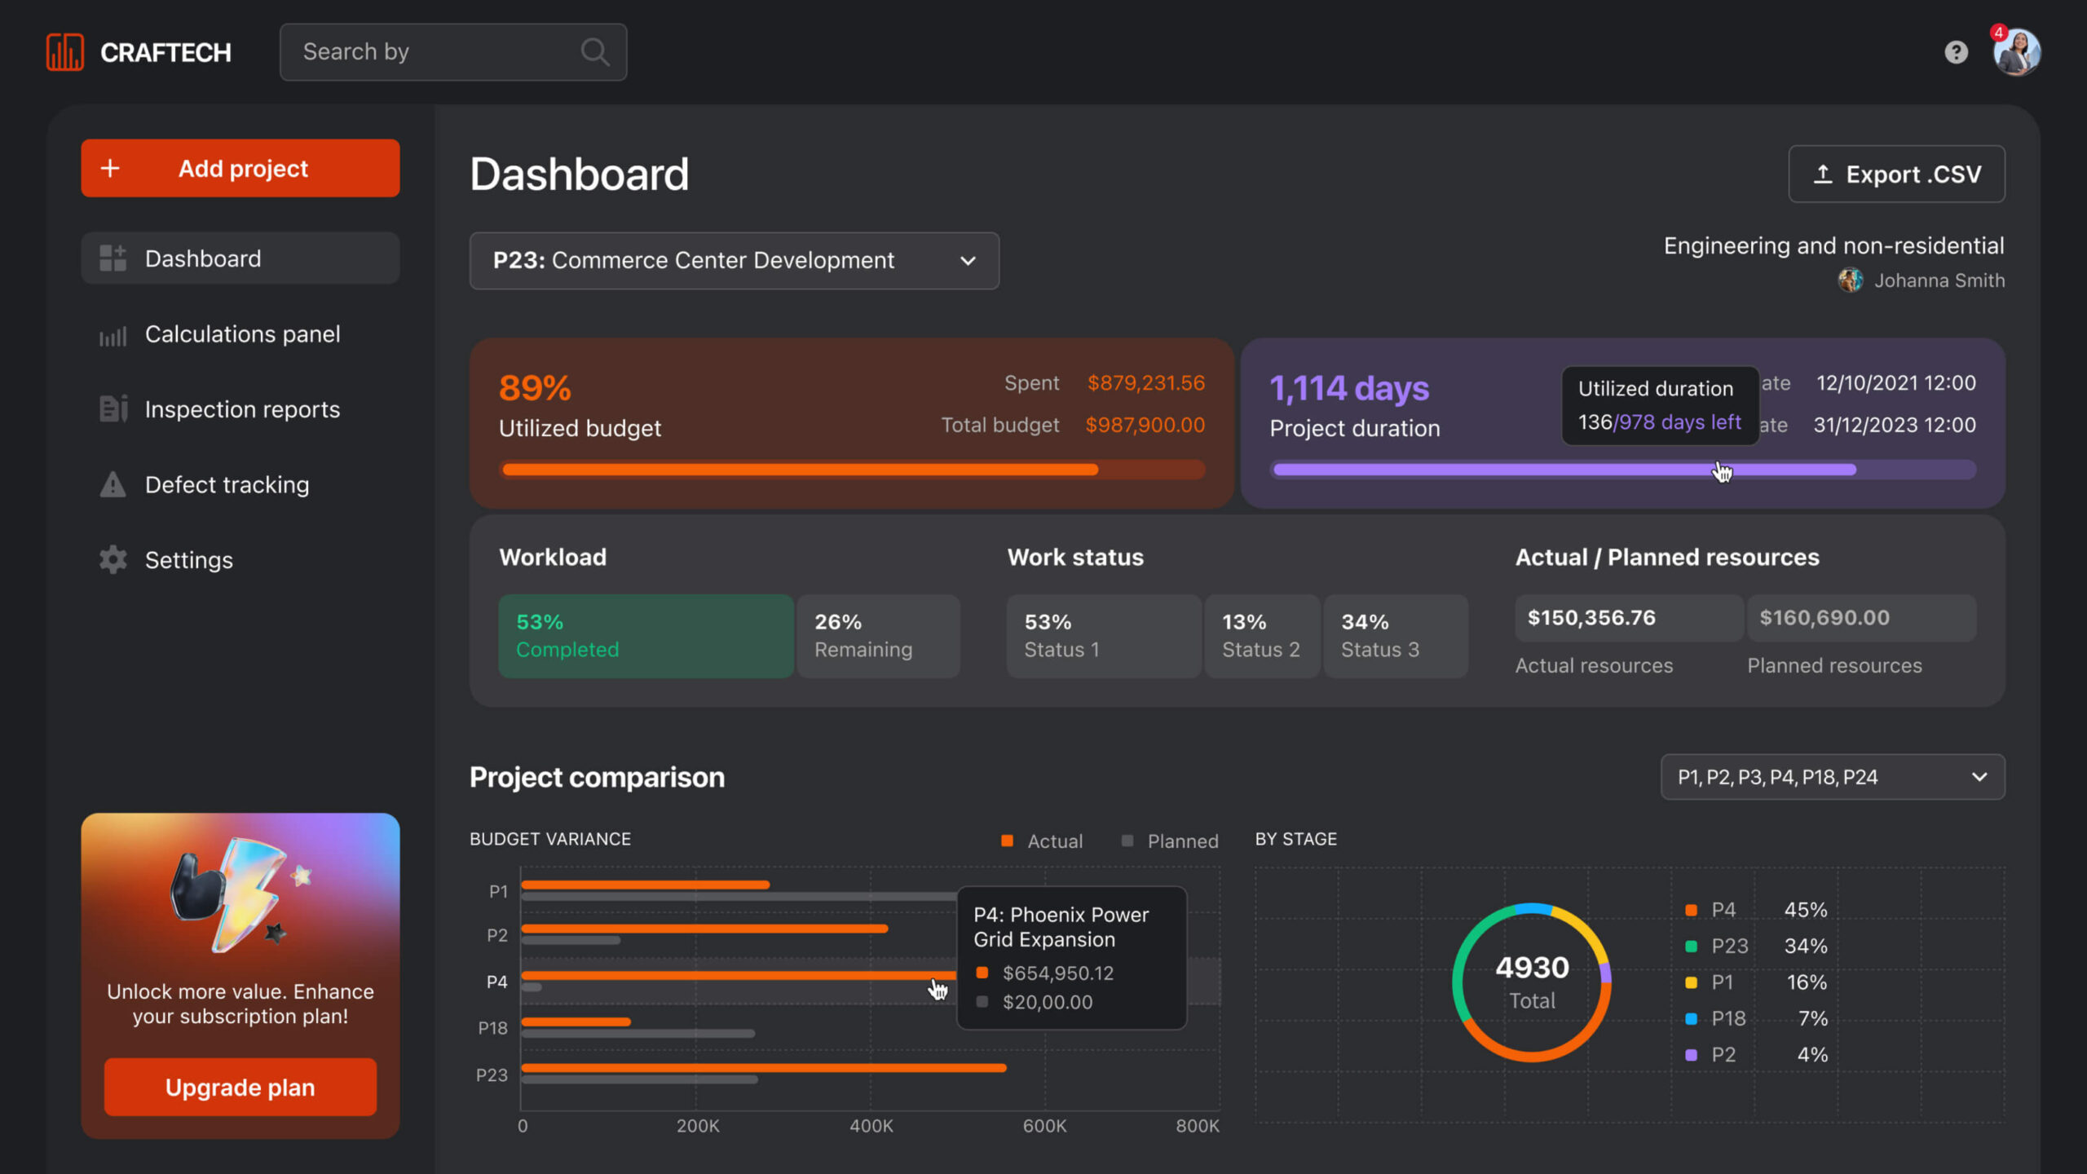The image size is (2087, 1174).
Task: Toggle the Actual legend in Budget Variance
Action: (x=1042, y=841)
